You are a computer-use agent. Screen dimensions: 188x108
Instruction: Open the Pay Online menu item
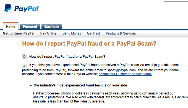[48, 33]
